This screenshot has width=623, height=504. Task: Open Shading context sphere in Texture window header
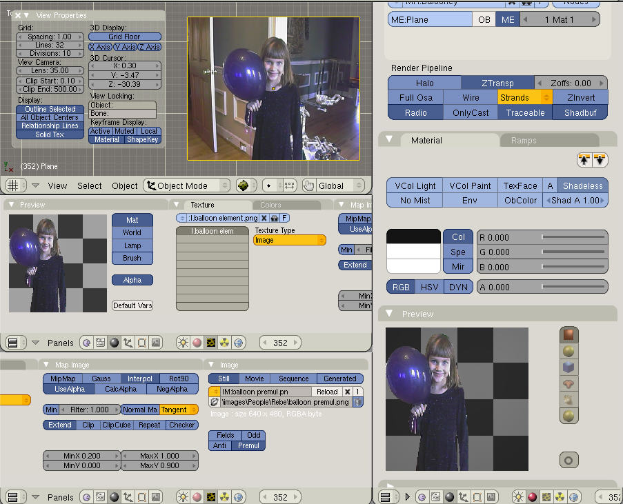click(114, 343)
